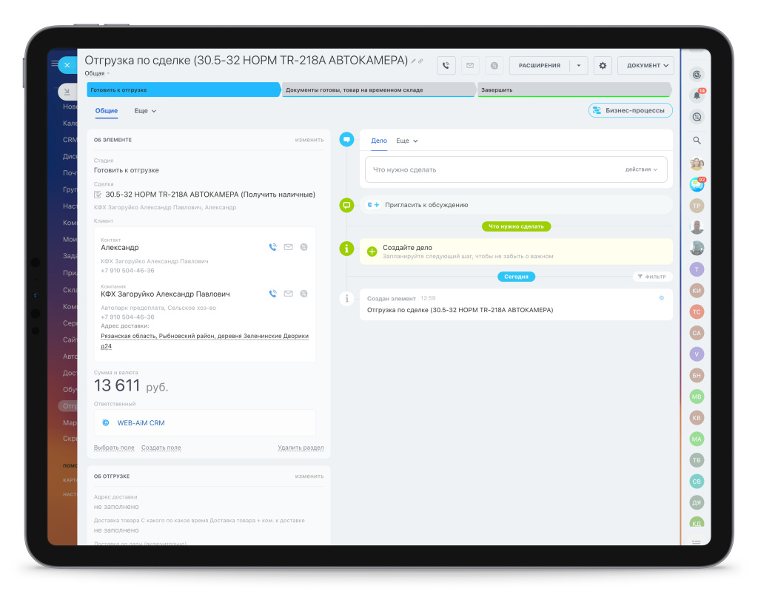Screen dimensions: 758x594
Task: Click the Что нужно сделать input field
Action: 516,169
